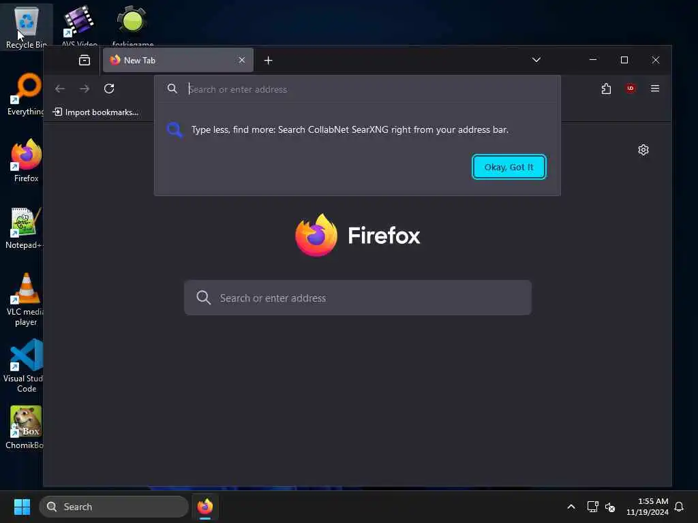Open network status tray icon
698x523 pixels.
point(592,507)
